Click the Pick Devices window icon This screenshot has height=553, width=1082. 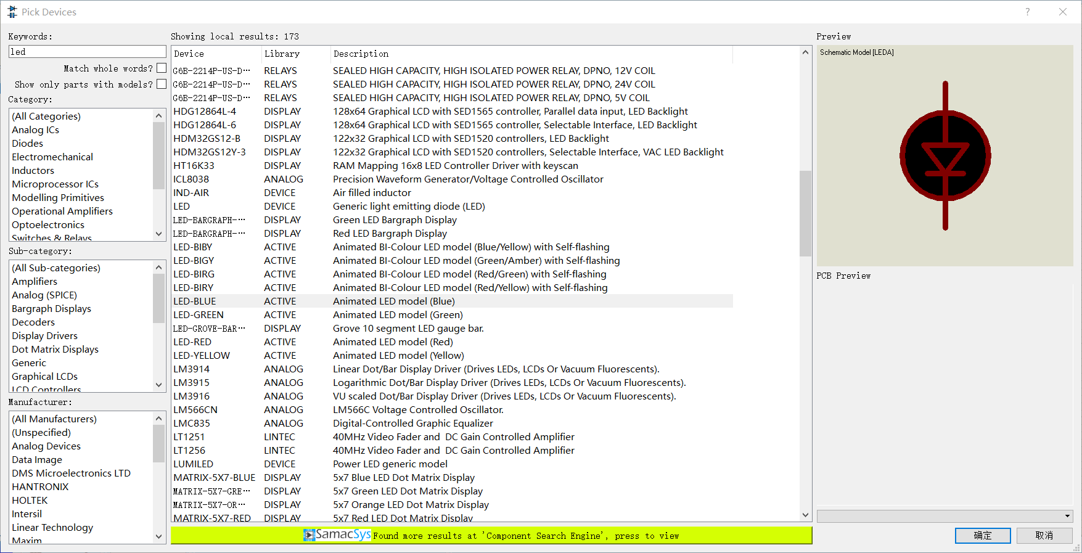pyautogui.click(x=12, y=12)
